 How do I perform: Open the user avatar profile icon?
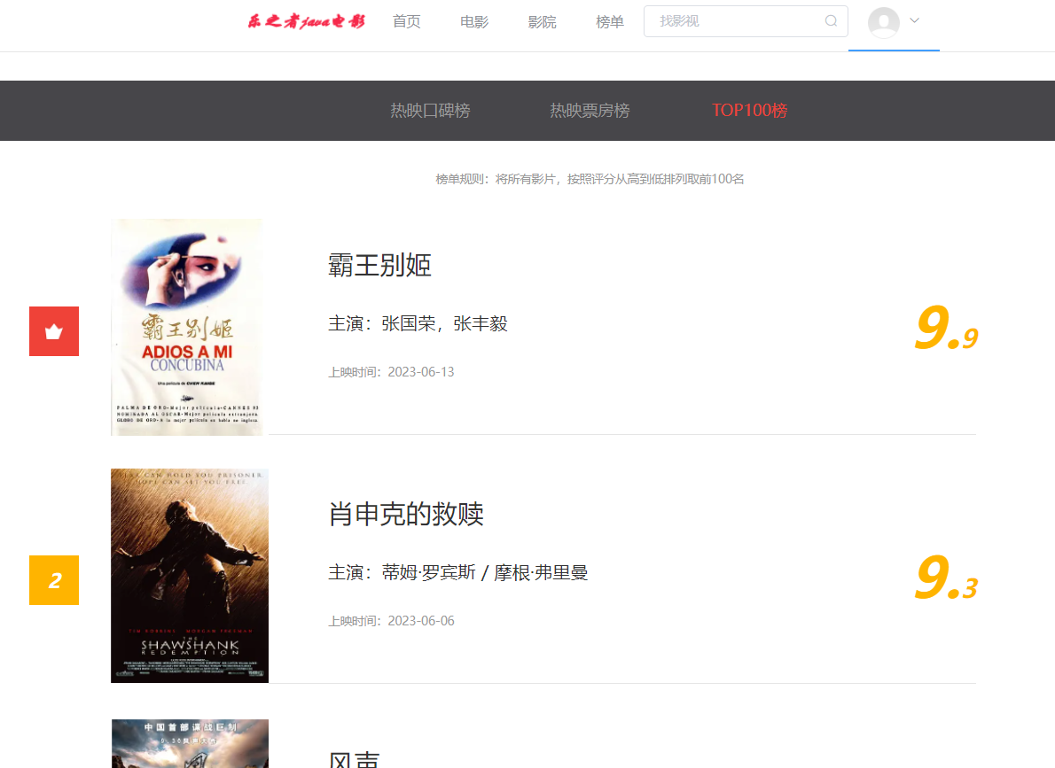[884, 22]
